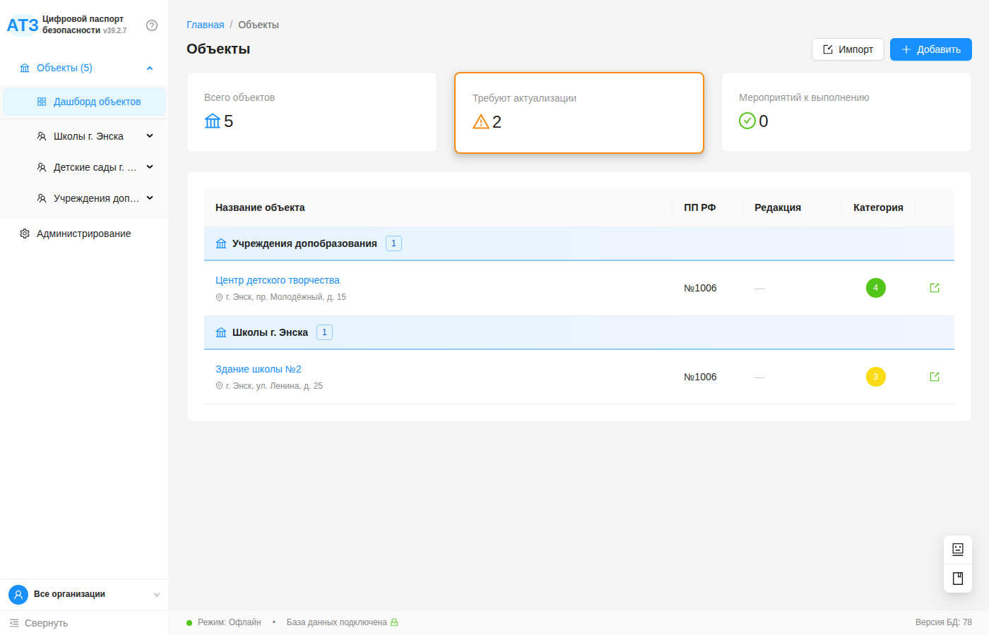Open Центр детского творчества link
The width and height of the screenshot is (989, 635).
277,280
